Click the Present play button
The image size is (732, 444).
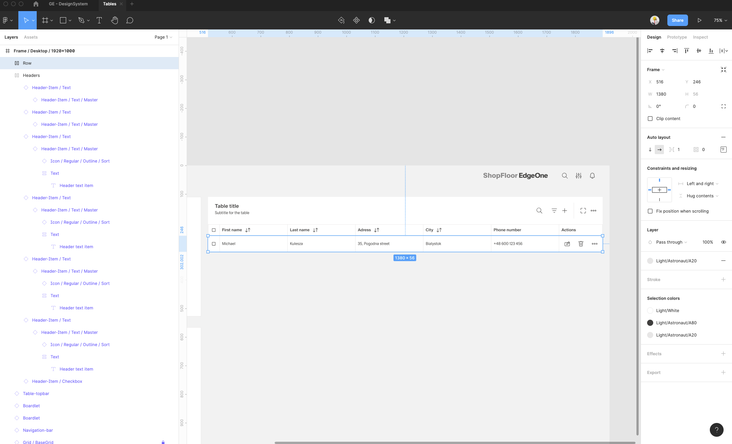[x=699, y=20]
